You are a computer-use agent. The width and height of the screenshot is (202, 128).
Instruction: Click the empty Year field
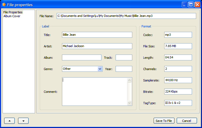tap(124, 69)
